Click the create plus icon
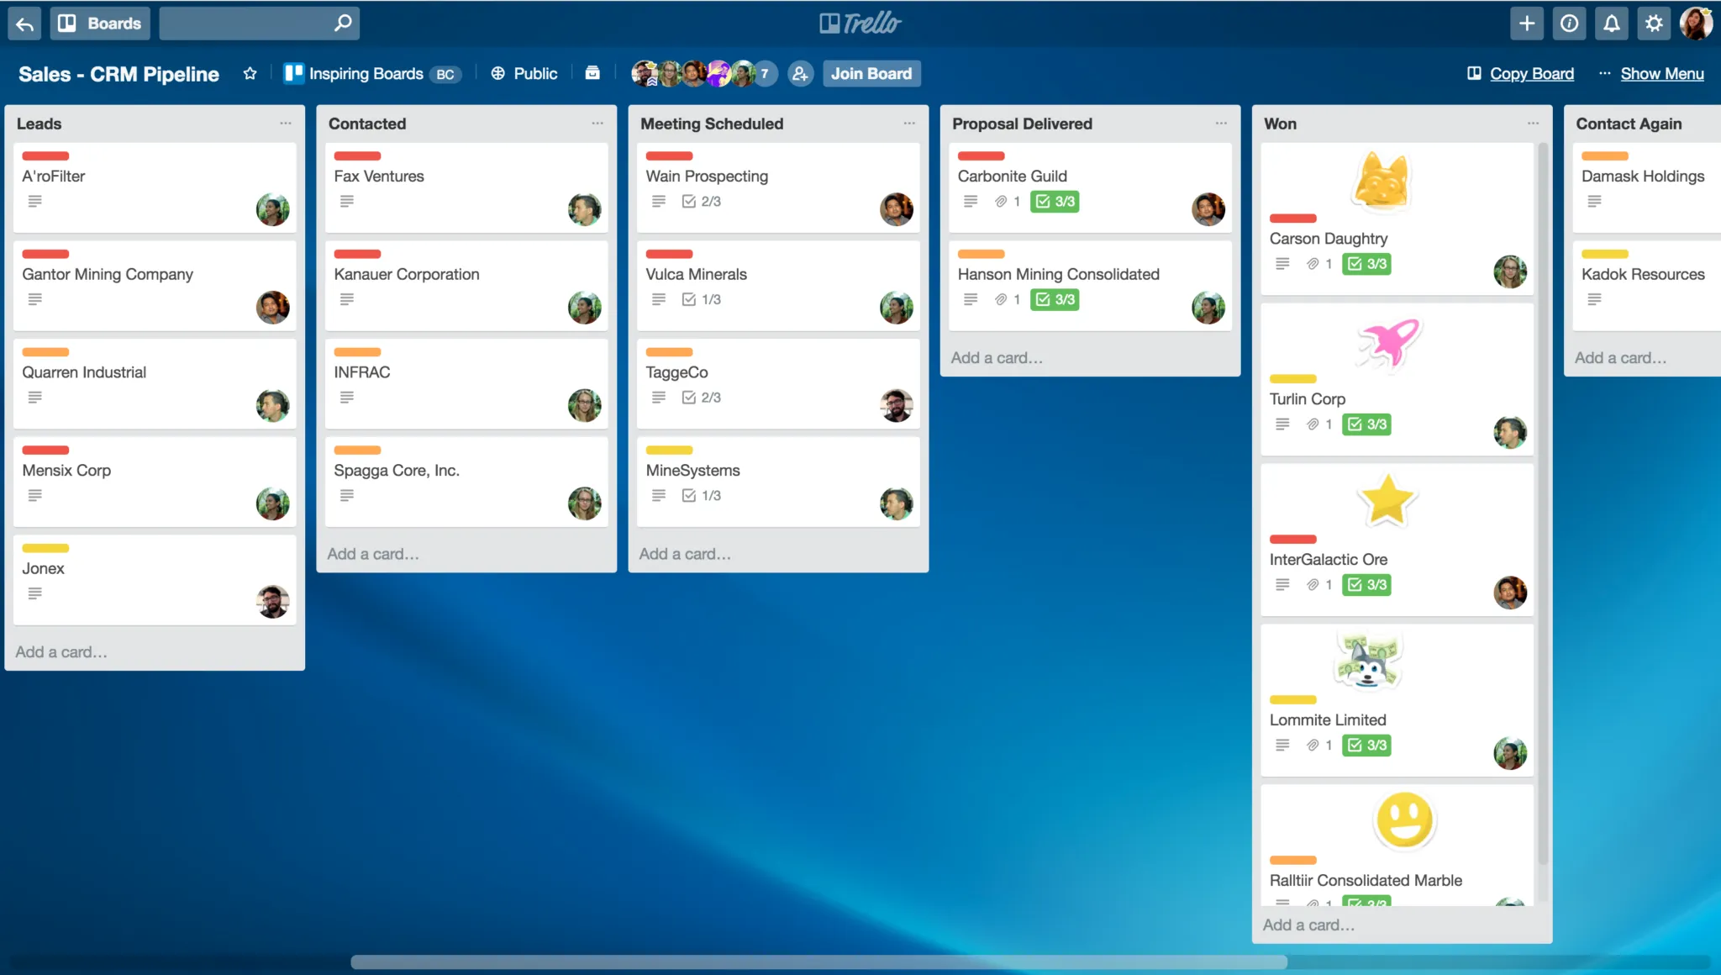1721x975 pixels. 1527,24
